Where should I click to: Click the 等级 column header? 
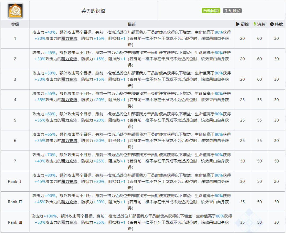[15, 24]
